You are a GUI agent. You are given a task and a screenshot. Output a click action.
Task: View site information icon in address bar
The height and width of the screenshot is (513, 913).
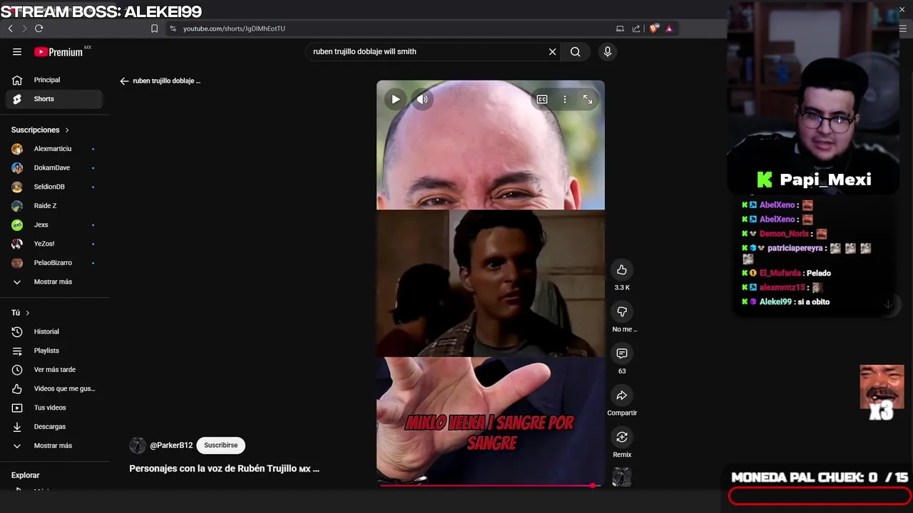pyautogui.click(x=173, y=28)
